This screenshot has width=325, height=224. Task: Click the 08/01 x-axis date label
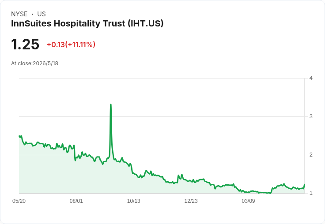click(x=76, y=201)
